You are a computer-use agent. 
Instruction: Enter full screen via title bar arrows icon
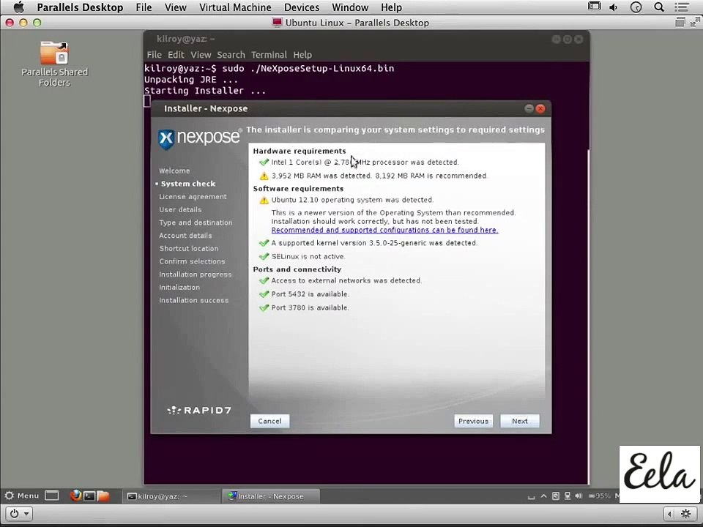[x=696, y=22]
